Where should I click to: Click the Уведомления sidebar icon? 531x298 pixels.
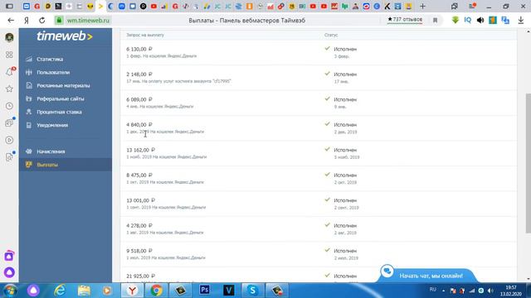(x=29, y=125)
